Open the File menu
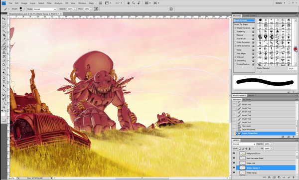The height and width of the screenshot is (180, 299). coord(10,3)
